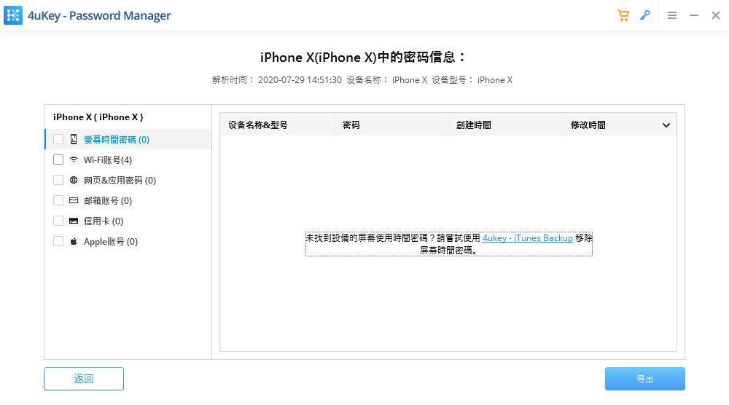729x405 pixels.
Task: Expand the table column dropdown arrow
Action: [666, 125]
